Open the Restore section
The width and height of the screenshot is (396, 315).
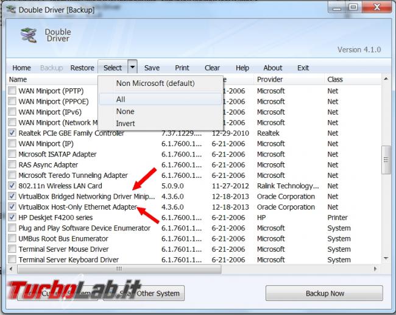pos(82,68)
